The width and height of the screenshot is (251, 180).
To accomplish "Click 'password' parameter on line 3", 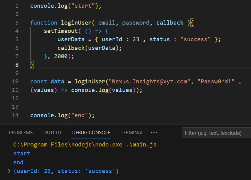I will pos(136,23).
